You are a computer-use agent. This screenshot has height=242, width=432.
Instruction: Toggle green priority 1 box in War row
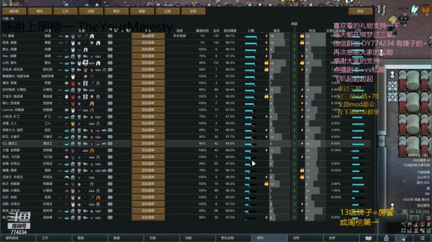tap(294, 56)
